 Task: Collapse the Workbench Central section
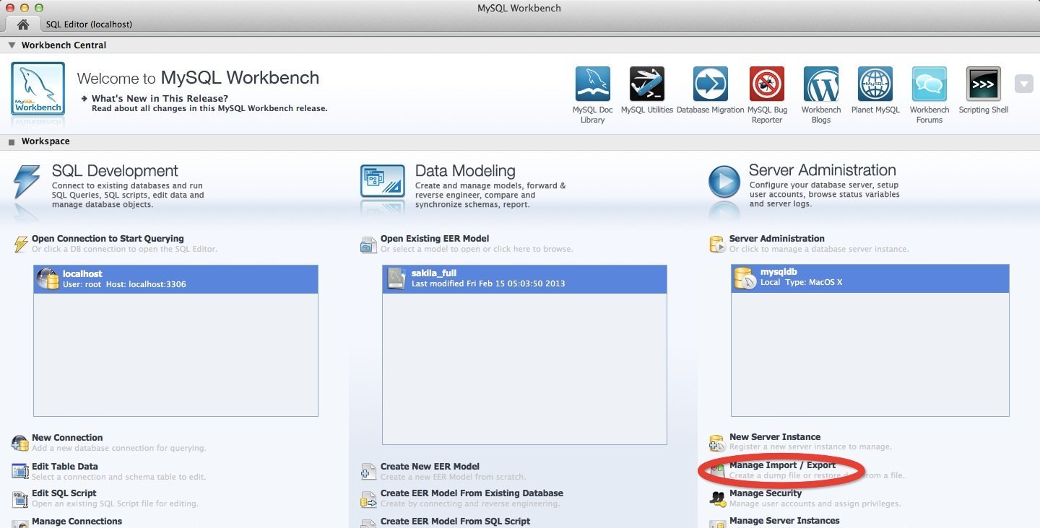click(x=12, y=45)
